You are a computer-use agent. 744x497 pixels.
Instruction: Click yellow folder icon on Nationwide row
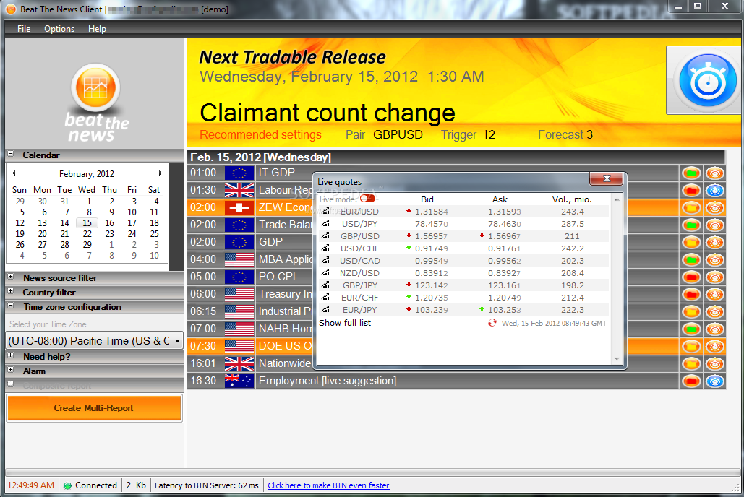click(x=691, y=364)
